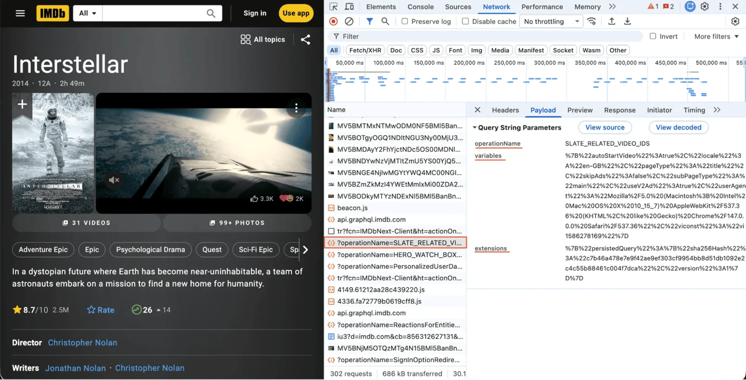Toggle the network filter funnel
Image resolution: width=746 pixels, height=380 pixels.
(x=369, y=21)
